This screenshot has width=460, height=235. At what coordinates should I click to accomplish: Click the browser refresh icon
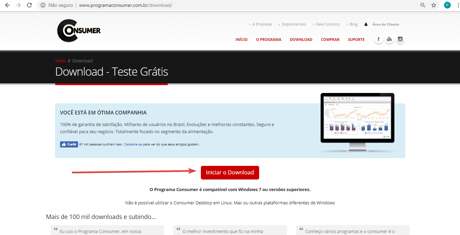coord(29,5)
